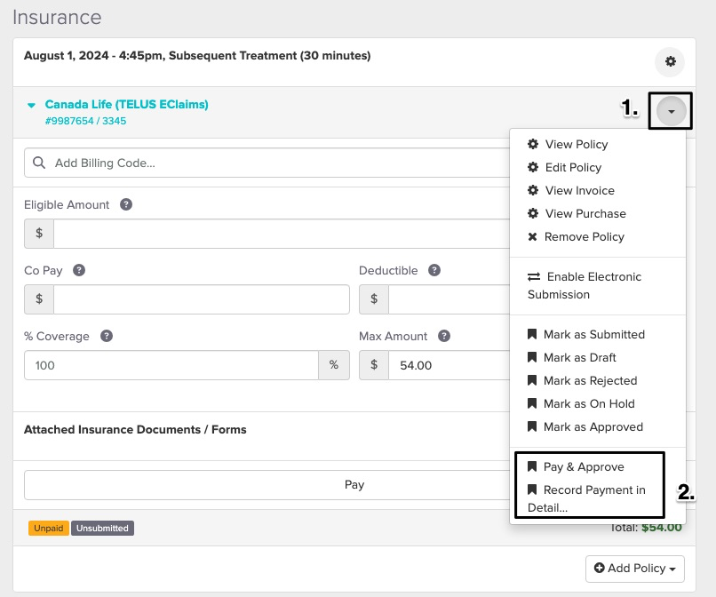Show help for Eligible Amount

pos(126,204)
